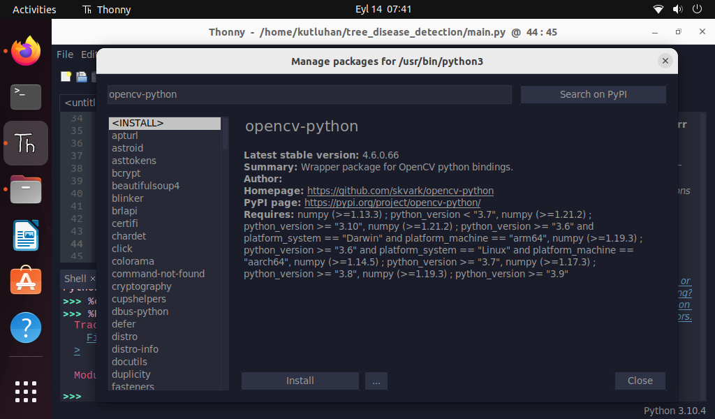
Task: Open Firefox from the dock
Action: (x=26, y=50)
